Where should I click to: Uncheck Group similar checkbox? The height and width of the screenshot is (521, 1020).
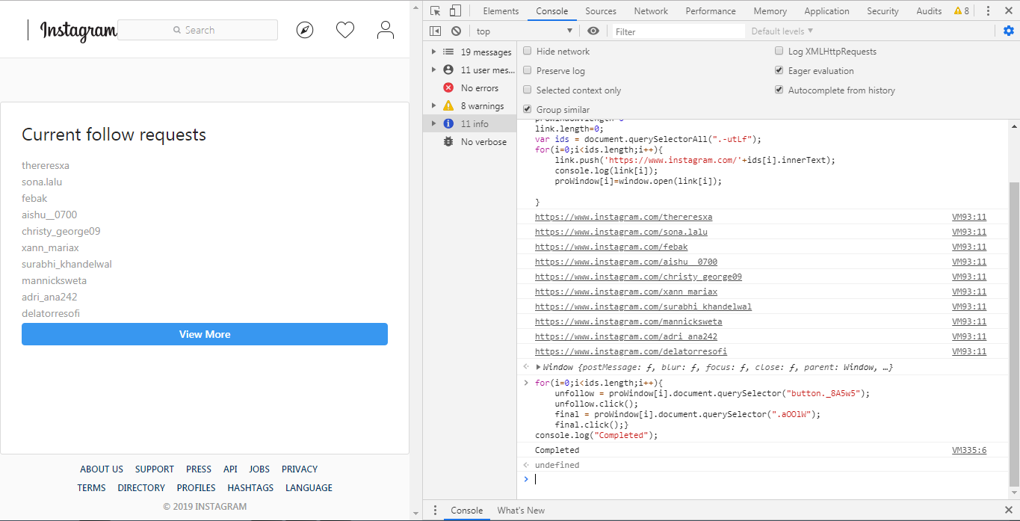(x=528, y=110)
